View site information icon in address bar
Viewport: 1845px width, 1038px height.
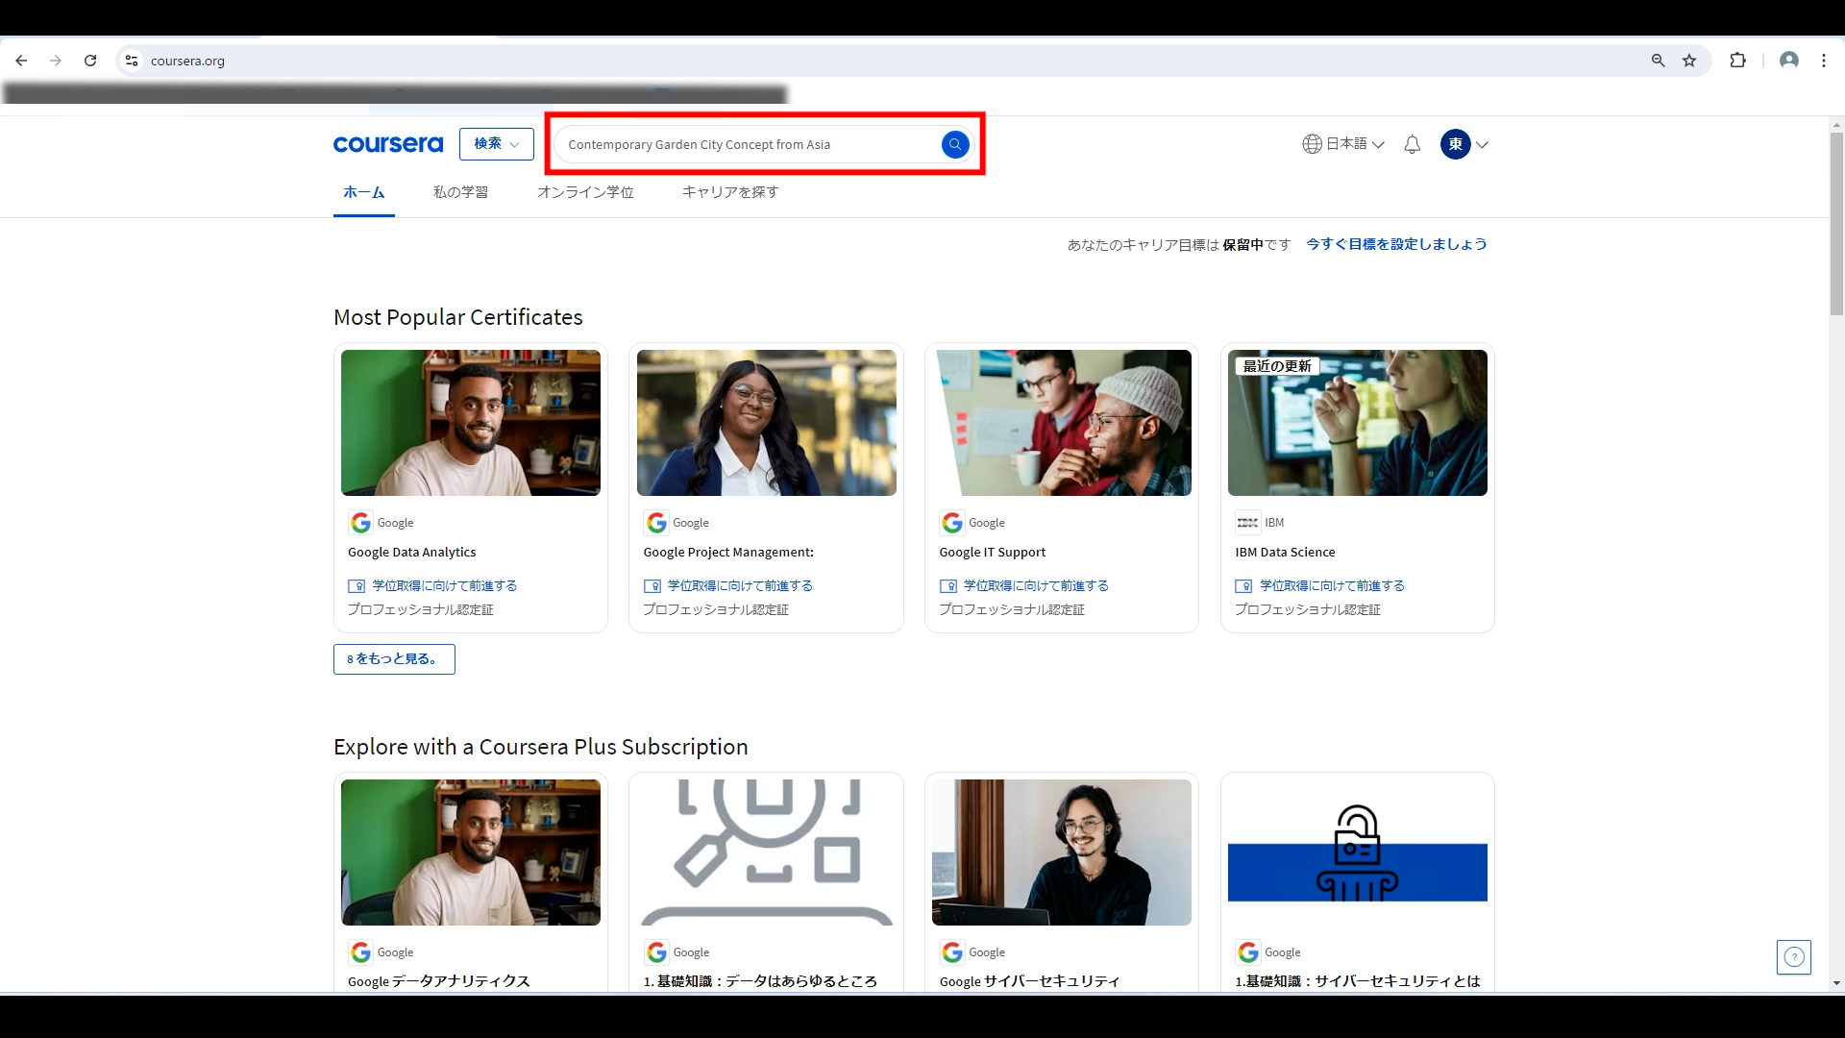click(132, 61)
